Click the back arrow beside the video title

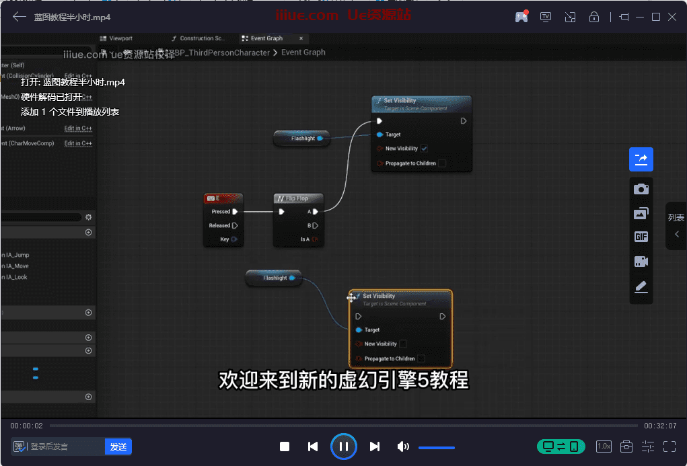tap(20, 17)
